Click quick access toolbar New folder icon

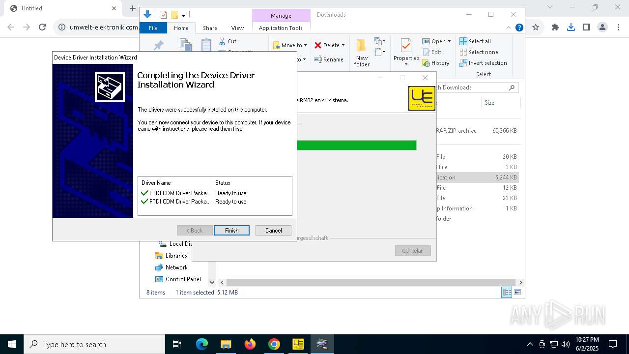coord(174,15)
